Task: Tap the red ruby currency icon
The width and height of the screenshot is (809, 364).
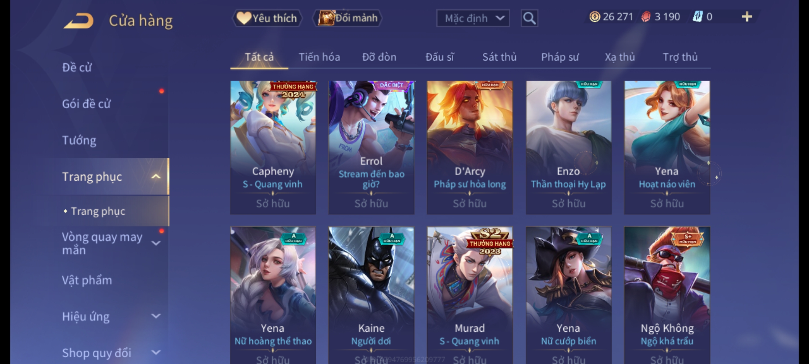Action: [x=646, y=17]
